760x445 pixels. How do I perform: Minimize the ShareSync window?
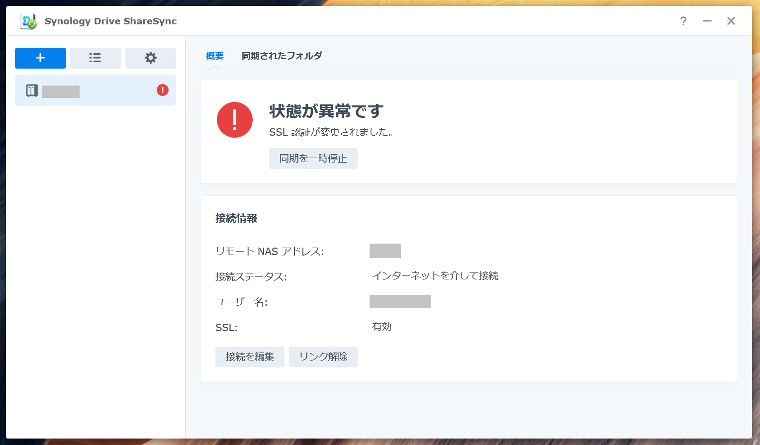click(x=707, y=21)
